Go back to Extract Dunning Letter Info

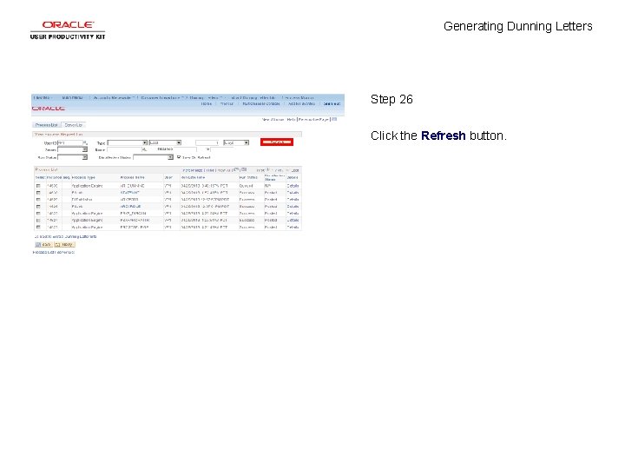pyautogui.click(x=65, y=236)
